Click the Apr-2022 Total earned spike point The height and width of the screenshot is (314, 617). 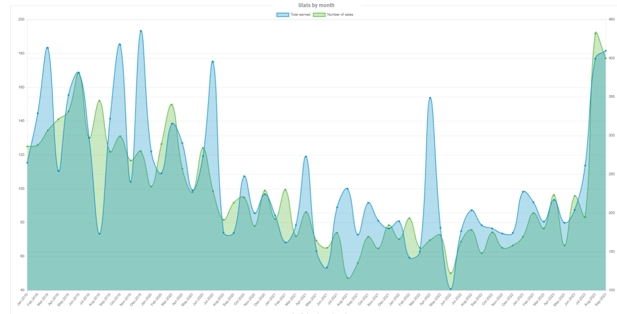click(430, 98)
